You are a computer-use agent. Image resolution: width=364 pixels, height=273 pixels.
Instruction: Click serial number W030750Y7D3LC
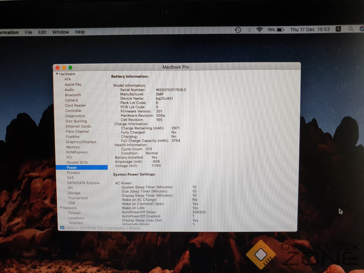point(171,90)
